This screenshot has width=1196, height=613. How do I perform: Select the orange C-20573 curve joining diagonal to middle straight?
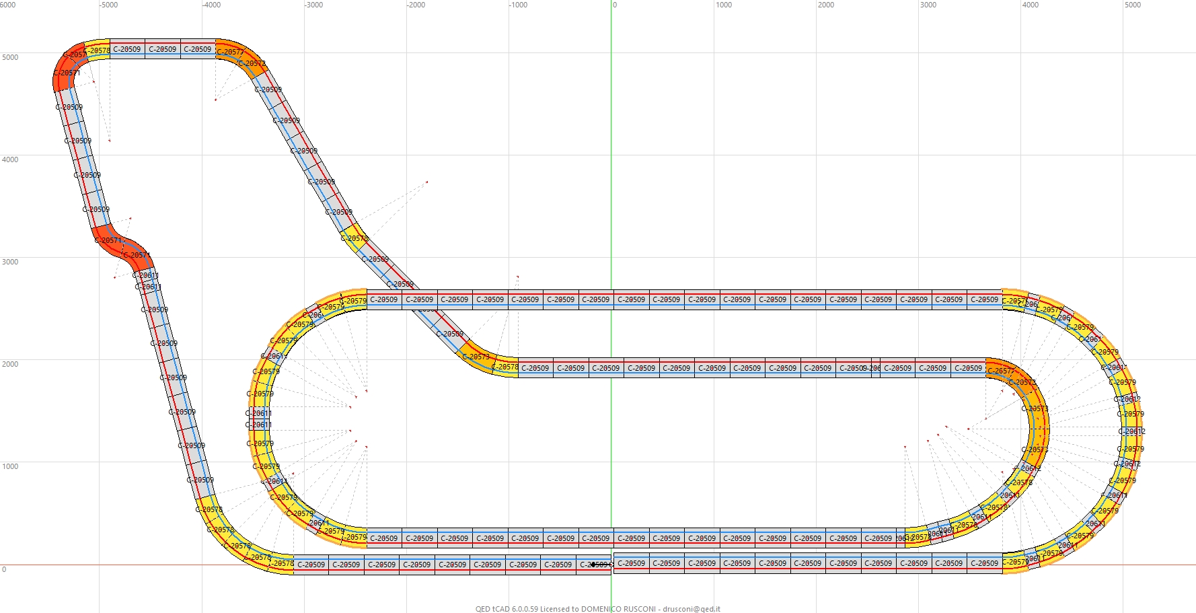click(477, 357)
